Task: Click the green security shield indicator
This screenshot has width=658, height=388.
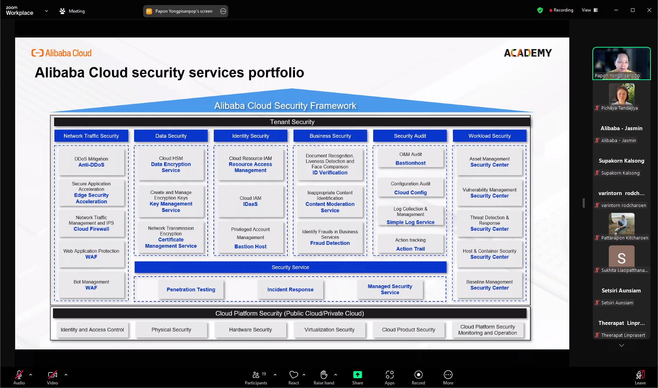Action: coord(540,10)
